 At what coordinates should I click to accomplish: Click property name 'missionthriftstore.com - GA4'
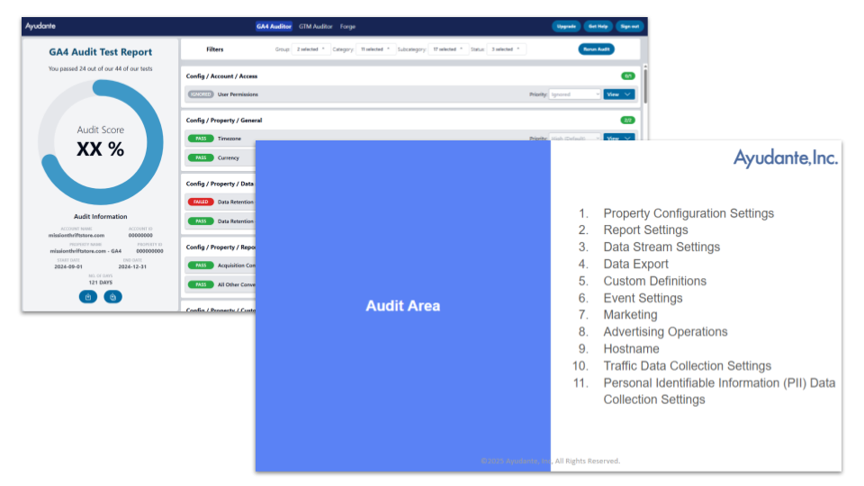(x=85, y=251)
